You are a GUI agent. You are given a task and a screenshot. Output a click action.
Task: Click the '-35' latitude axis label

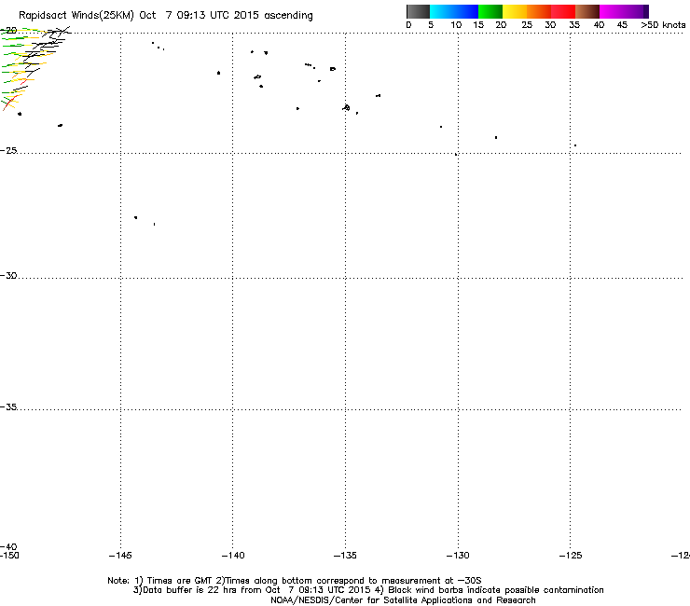(9, 407)
